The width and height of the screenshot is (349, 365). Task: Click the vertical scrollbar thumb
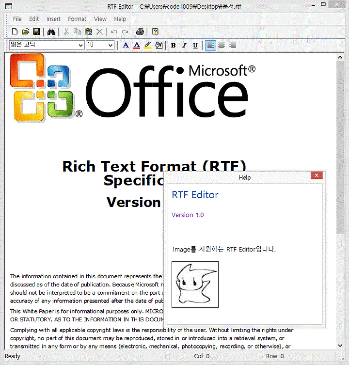pyautogui.click(x=340, y=147)
